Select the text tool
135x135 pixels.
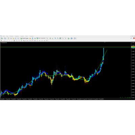pos(19,40)
